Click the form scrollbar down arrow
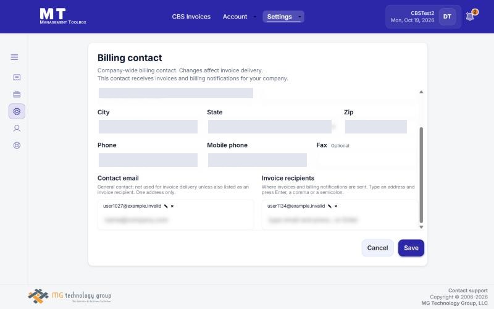The image size is (494, 309). point(421,227)
